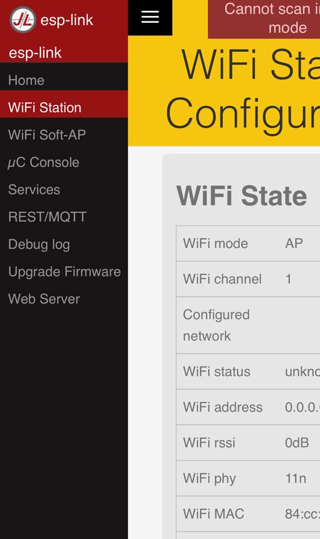The width and height of the screenshot is (320, 539).
Task: Click the WiFi status row
Action: [248, 372]
